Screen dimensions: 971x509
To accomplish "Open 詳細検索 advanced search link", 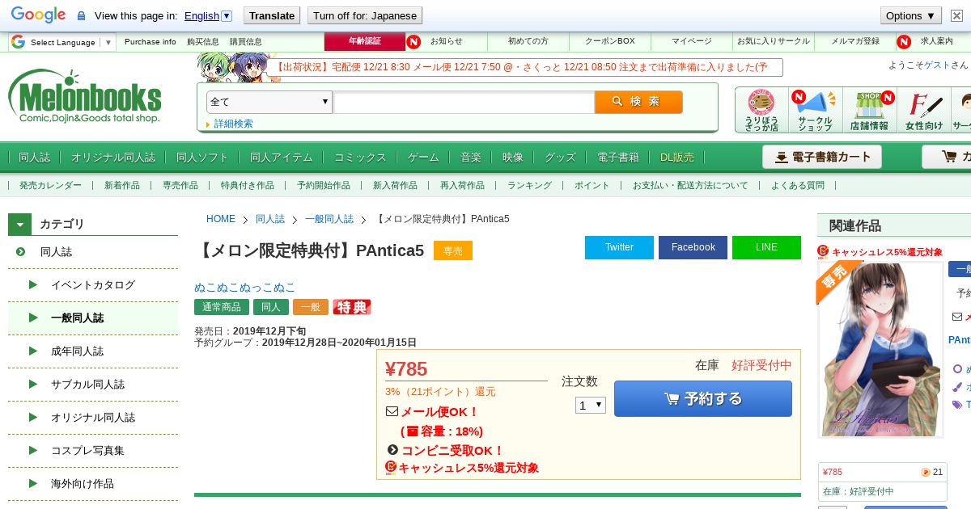I will [x=234, y=124].
